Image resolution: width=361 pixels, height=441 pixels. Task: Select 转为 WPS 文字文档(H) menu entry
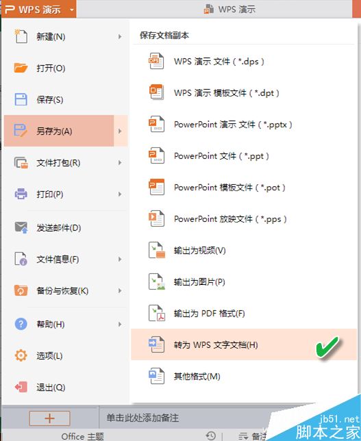pyautogui.click(x=244, y=344)
